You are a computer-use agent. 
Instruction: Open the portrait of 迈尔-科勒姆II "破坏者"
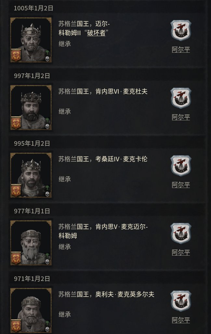click(31, 40)
